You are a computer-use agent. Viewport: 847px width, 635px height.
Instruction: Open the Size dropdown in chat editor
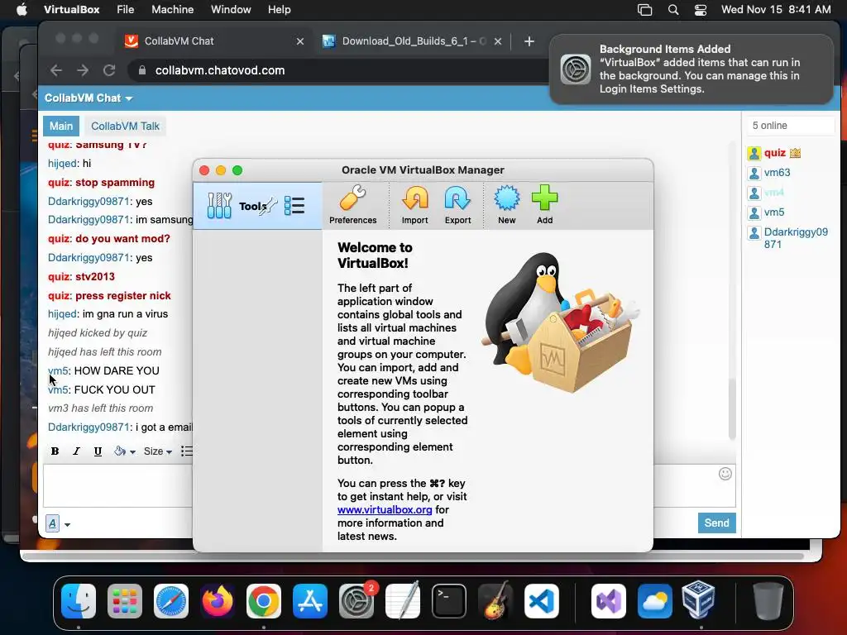pyautogui.click(x=158, y=451)
